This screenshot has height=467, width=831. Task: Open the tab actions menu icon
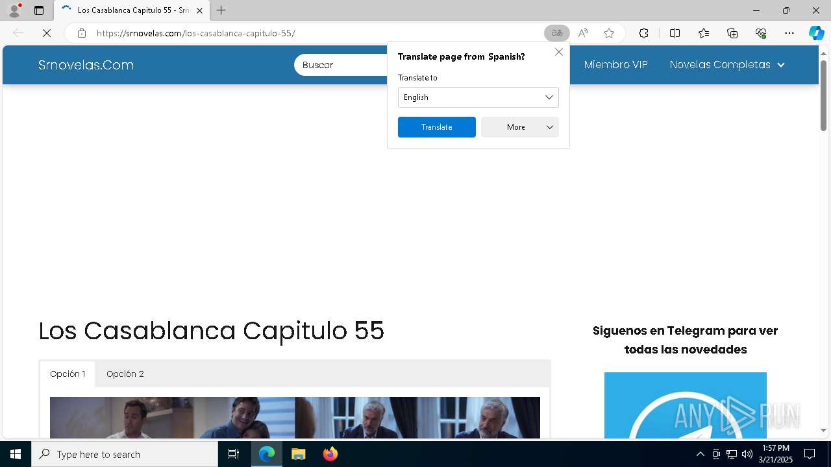pyautogui.click(x=39, y=10)
